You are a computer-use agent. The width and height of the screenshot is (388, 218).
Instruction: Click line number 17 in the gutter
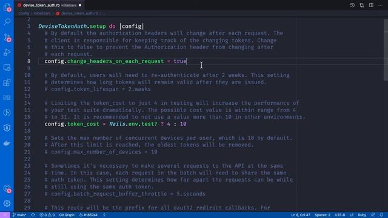pyautogui.click(x=27, y=124)
